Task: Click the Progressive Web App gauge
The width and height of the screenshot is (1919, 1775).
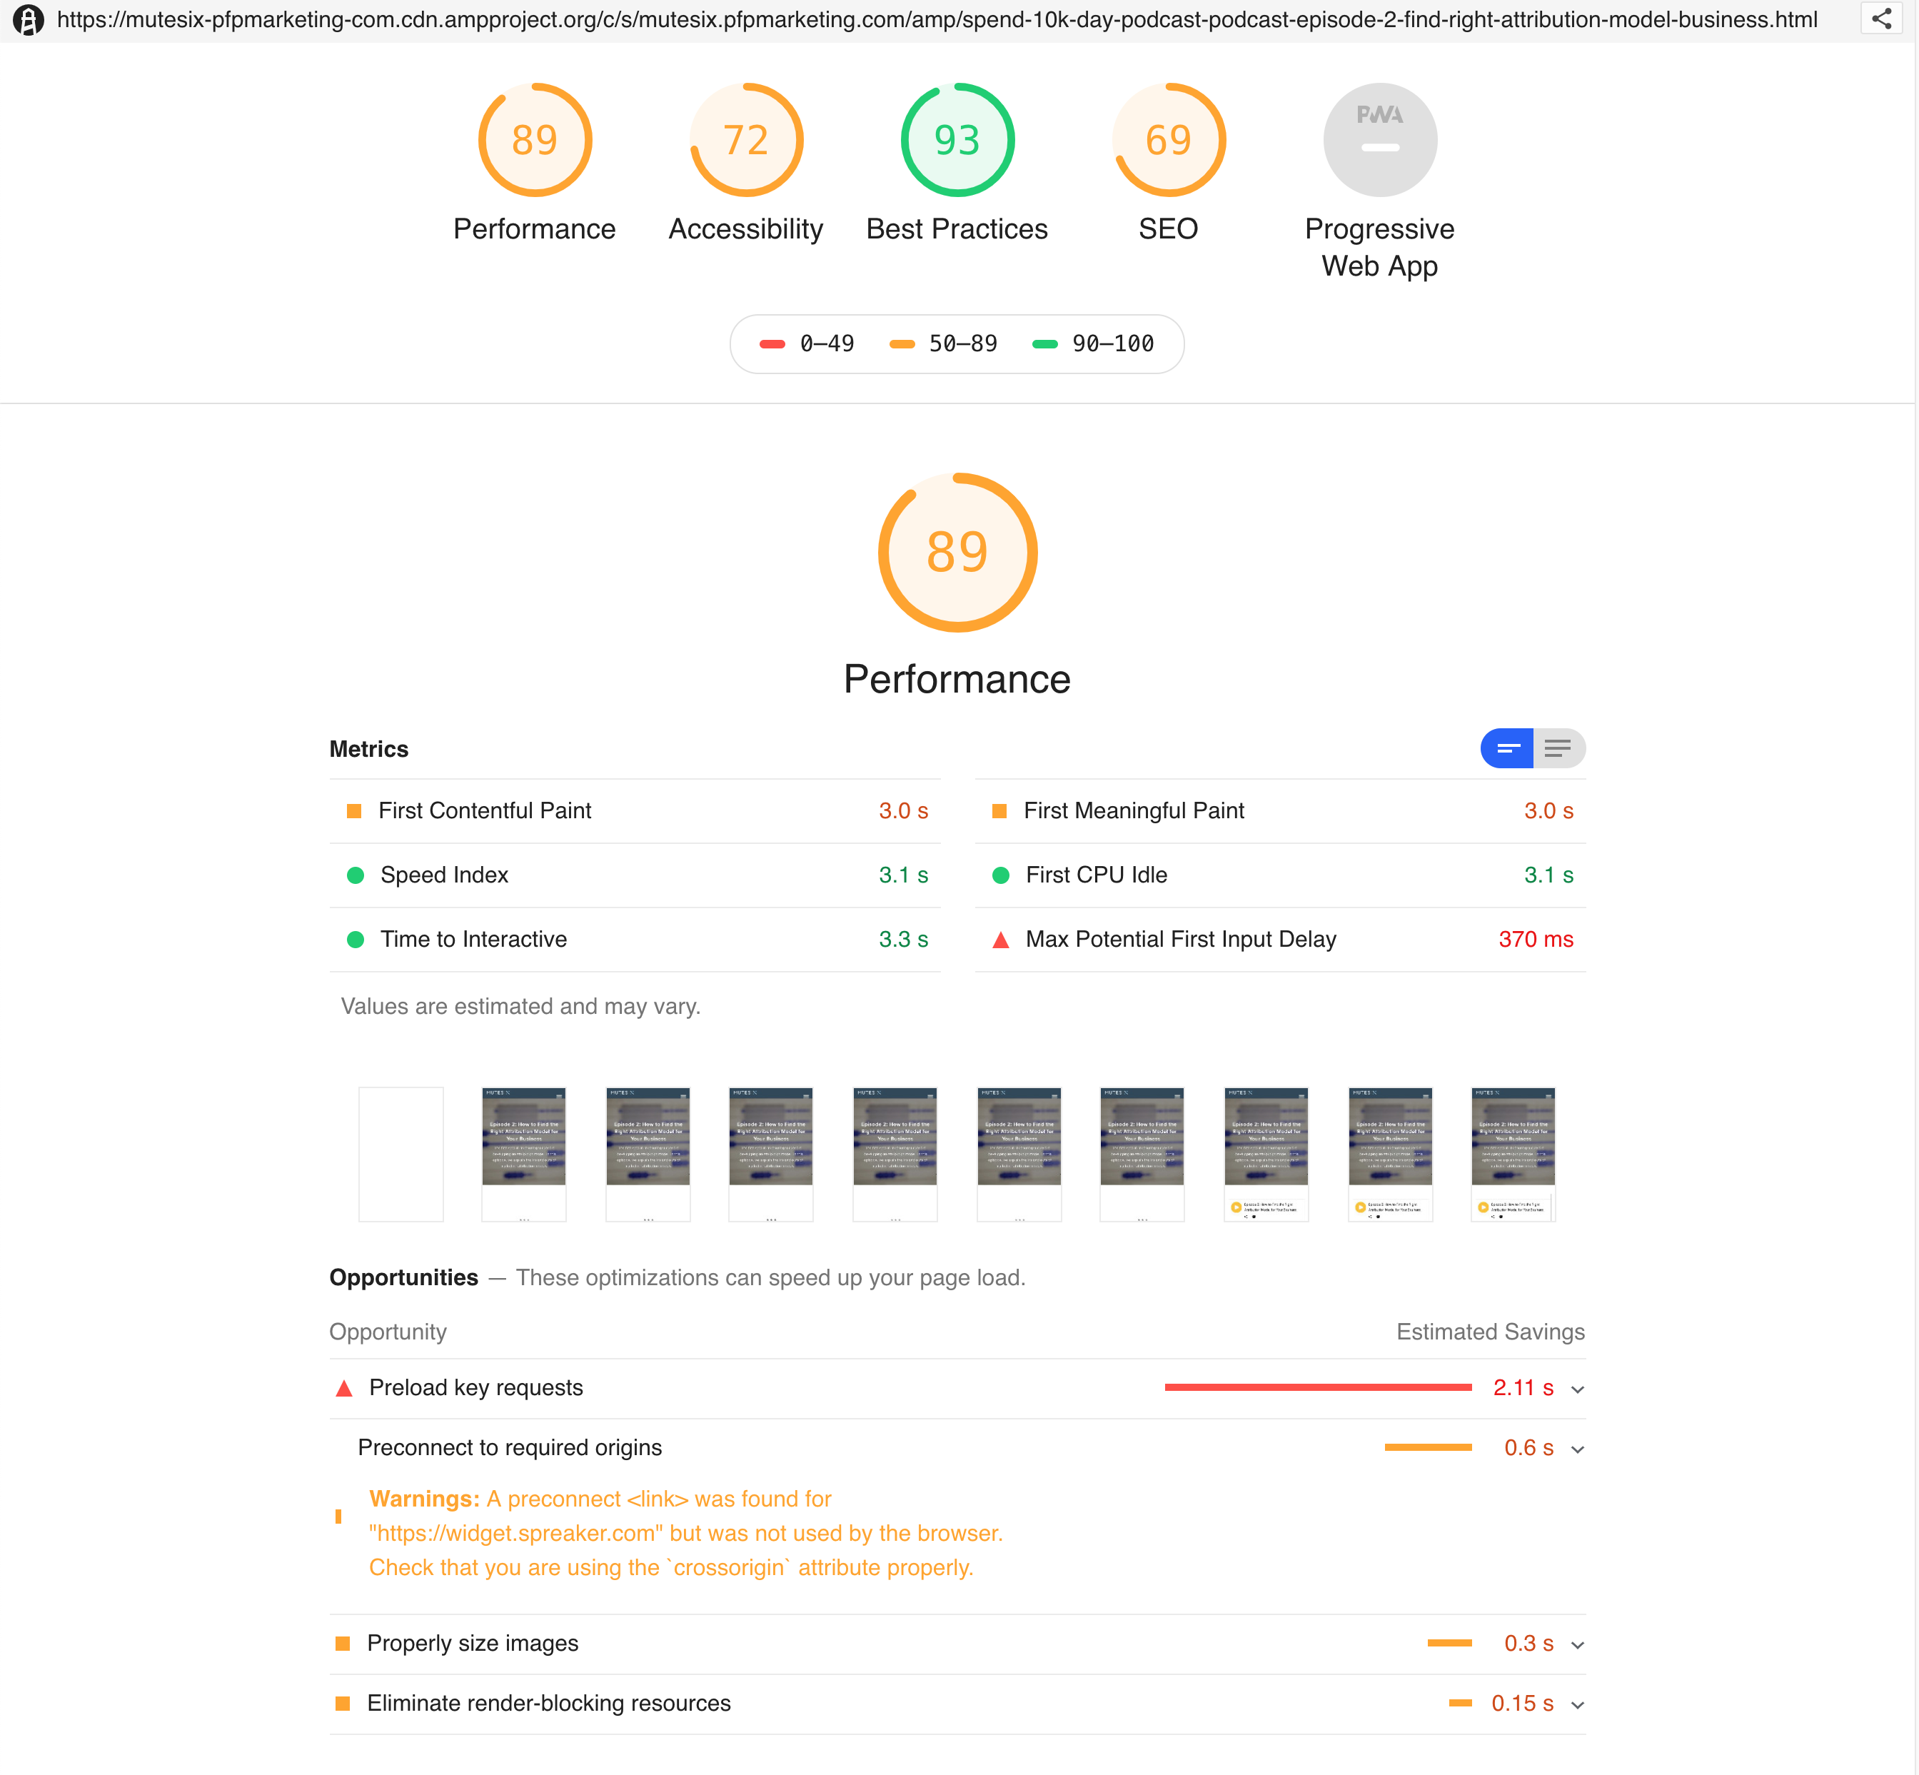Action: tap(1379, 140)
